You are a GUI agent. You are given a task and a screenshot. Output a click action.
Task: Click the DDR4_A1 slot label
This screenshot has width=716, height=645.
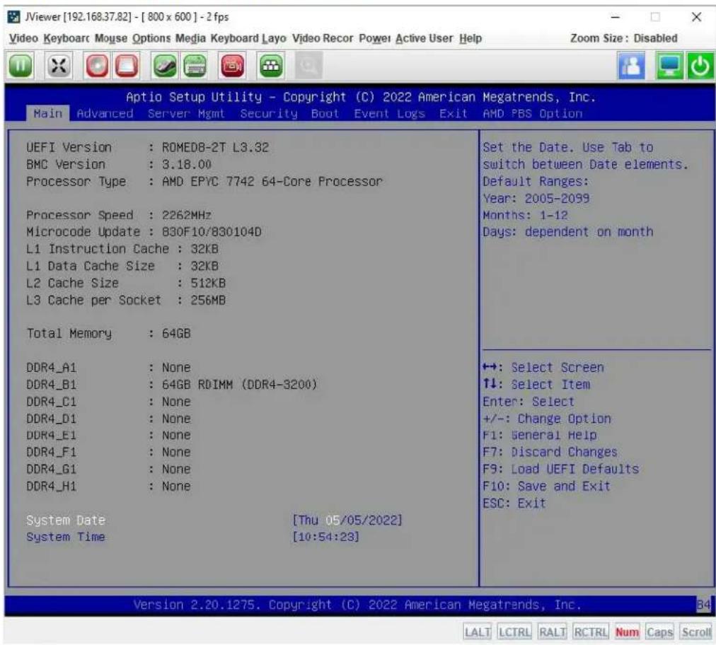(x=51, y=368)
